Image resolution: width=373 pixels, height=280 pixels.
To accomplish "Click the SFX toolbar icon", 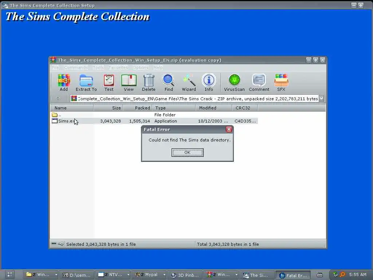I will (x=281, y=82).
